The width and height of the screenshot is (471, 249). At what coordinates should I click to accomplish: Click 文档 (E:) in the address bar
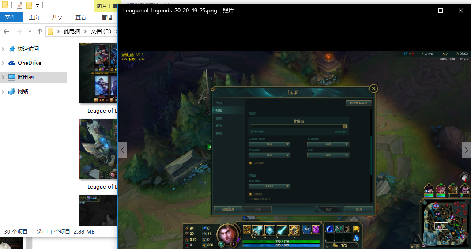101,31
